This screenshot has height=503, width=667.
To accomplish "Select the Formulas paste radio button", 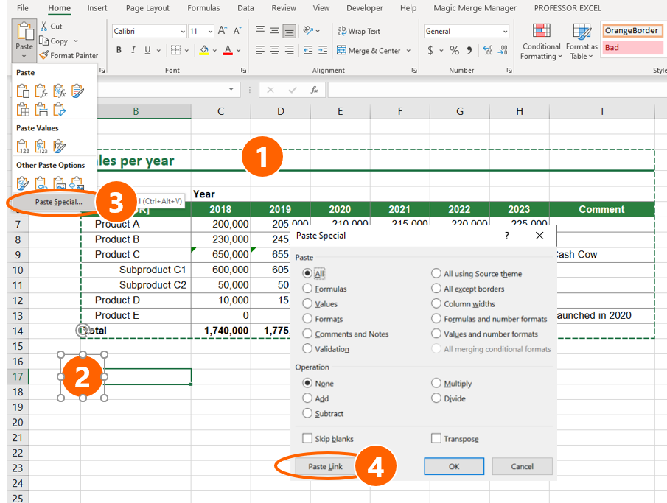I will click(309, 287).
